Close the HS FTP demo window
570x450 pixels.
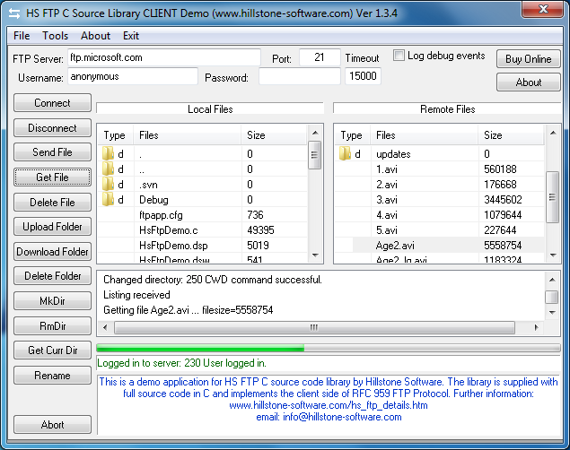[x=543, y=9]
